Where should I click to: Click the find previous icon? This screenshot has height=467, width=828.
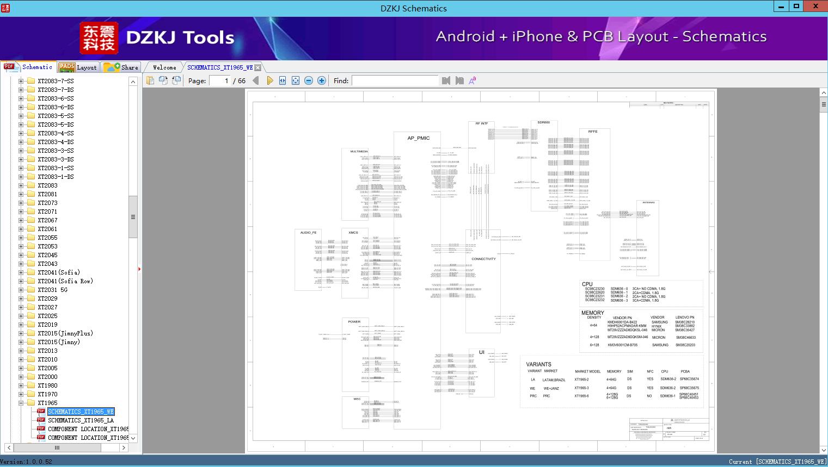point(446,80)
